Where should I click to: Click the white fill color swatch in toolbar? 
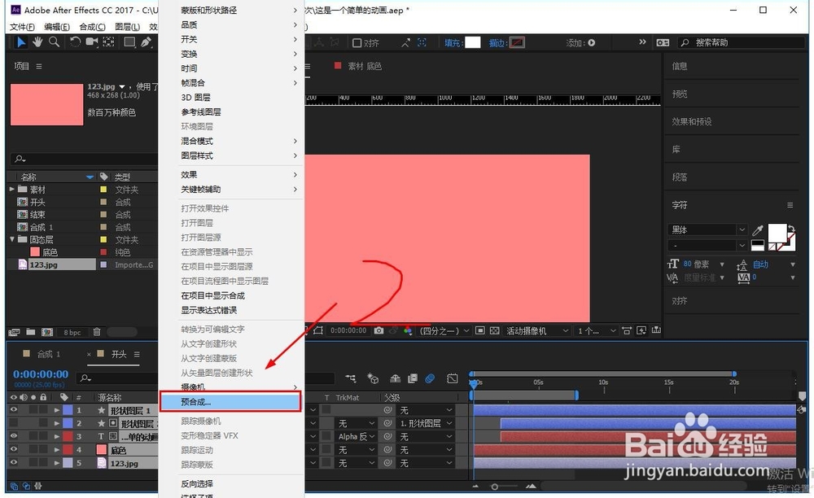[472, 42]
